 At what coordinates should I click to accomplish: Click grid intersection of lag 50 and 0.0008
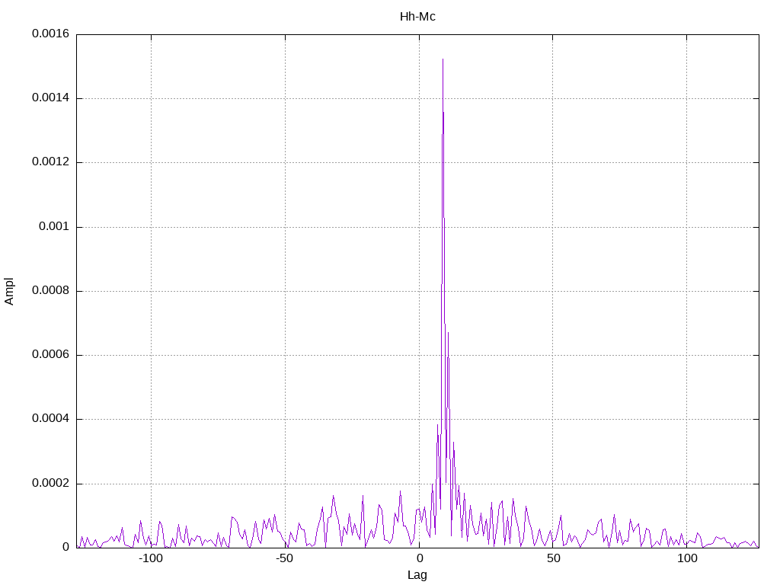tap(553, 291)
